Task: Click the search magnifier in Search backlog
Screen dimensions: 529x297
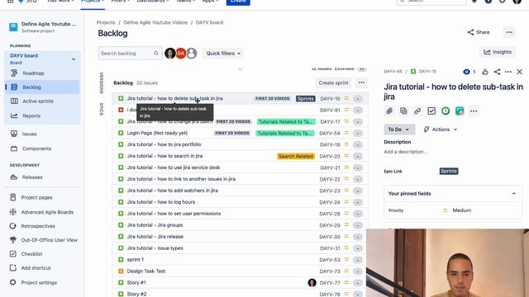Action: pyautogui.click(x=156, y=53)
